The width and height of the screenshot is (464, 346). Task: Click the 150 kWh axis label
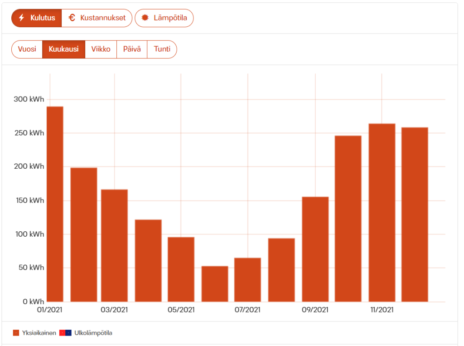30,200
